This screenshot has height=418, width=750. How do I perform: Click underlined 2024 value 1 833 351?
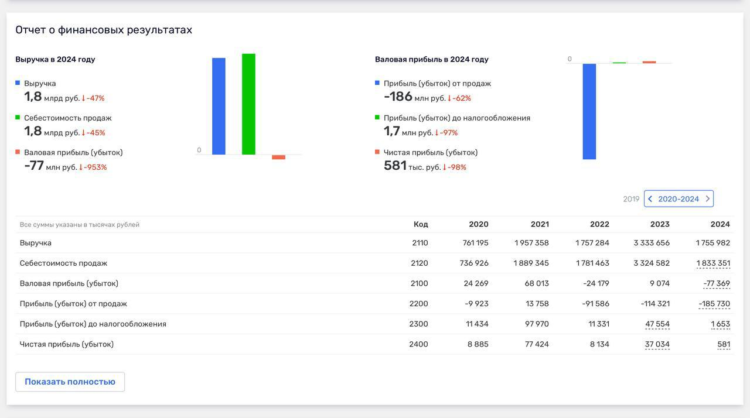point(713,263)
